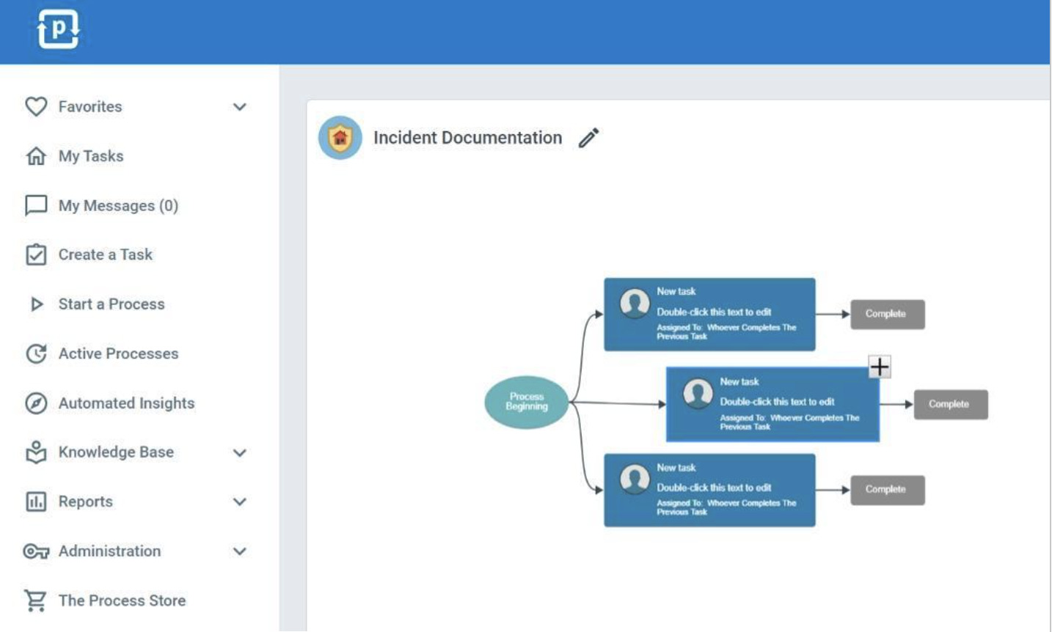Click the plus icon on the middle task
This screenshot has height=632, width=1052.
click(880, 367)
